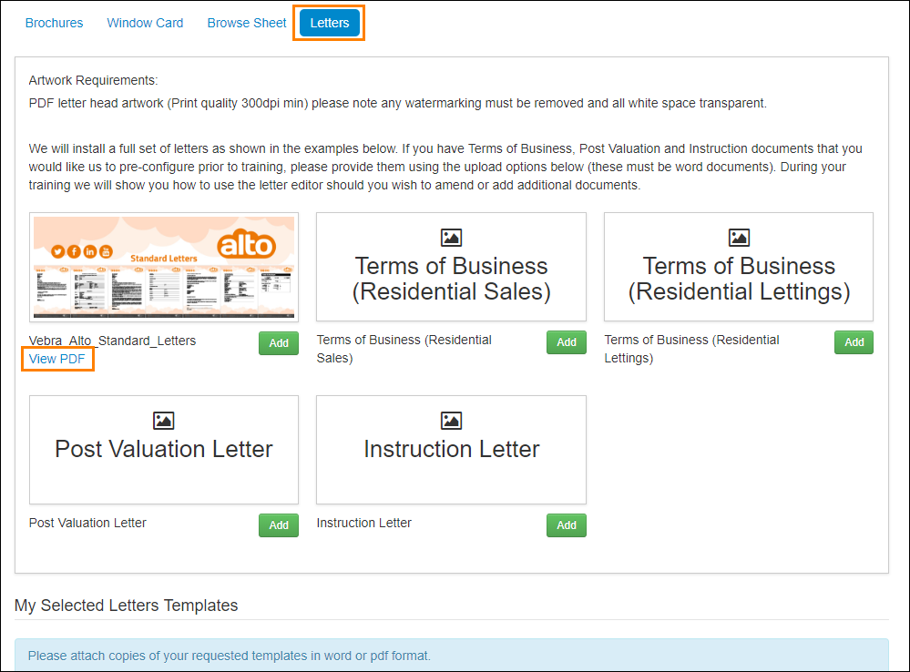Viewport: 910px width, 672px height.
Task: Add Terms of Business Residential Sales
Action: (x=567, y=342)
